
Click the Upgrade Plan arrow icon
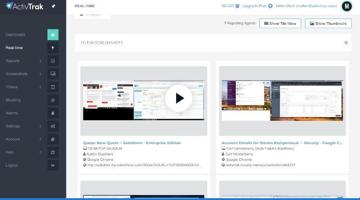271,6
